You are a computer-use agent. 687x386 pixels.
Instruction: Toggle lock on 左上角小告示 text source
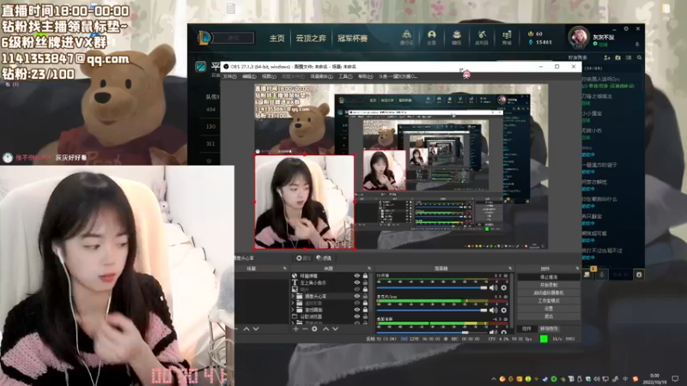[x=365, y=283]
